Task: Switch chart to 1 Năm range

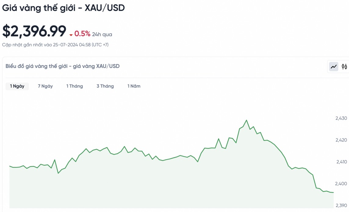Action: tap(134, 86)
